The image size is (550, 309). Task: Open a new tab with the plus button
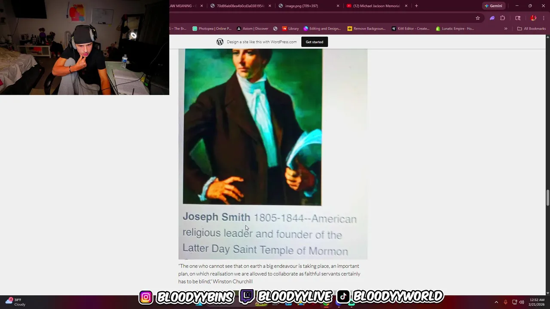click(416, 6)
